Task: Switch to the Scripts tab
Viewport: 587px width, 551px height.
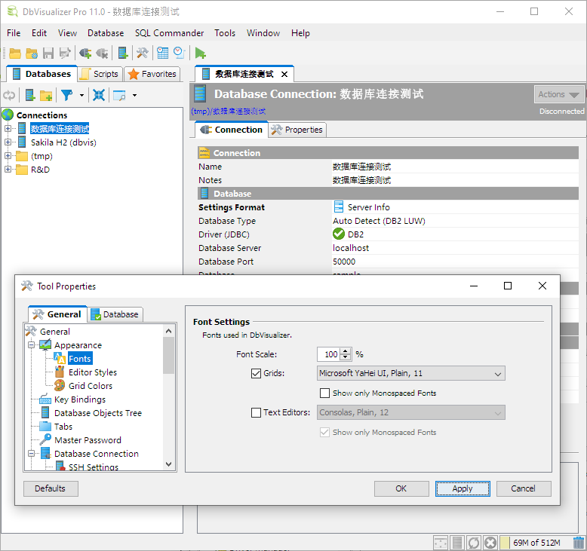Action: point(99,74)
